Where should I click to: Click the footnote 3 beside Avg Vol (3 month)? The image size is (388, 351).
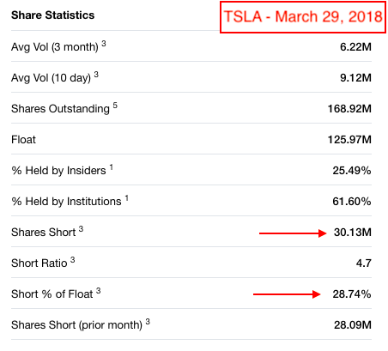tap(104, 44)
